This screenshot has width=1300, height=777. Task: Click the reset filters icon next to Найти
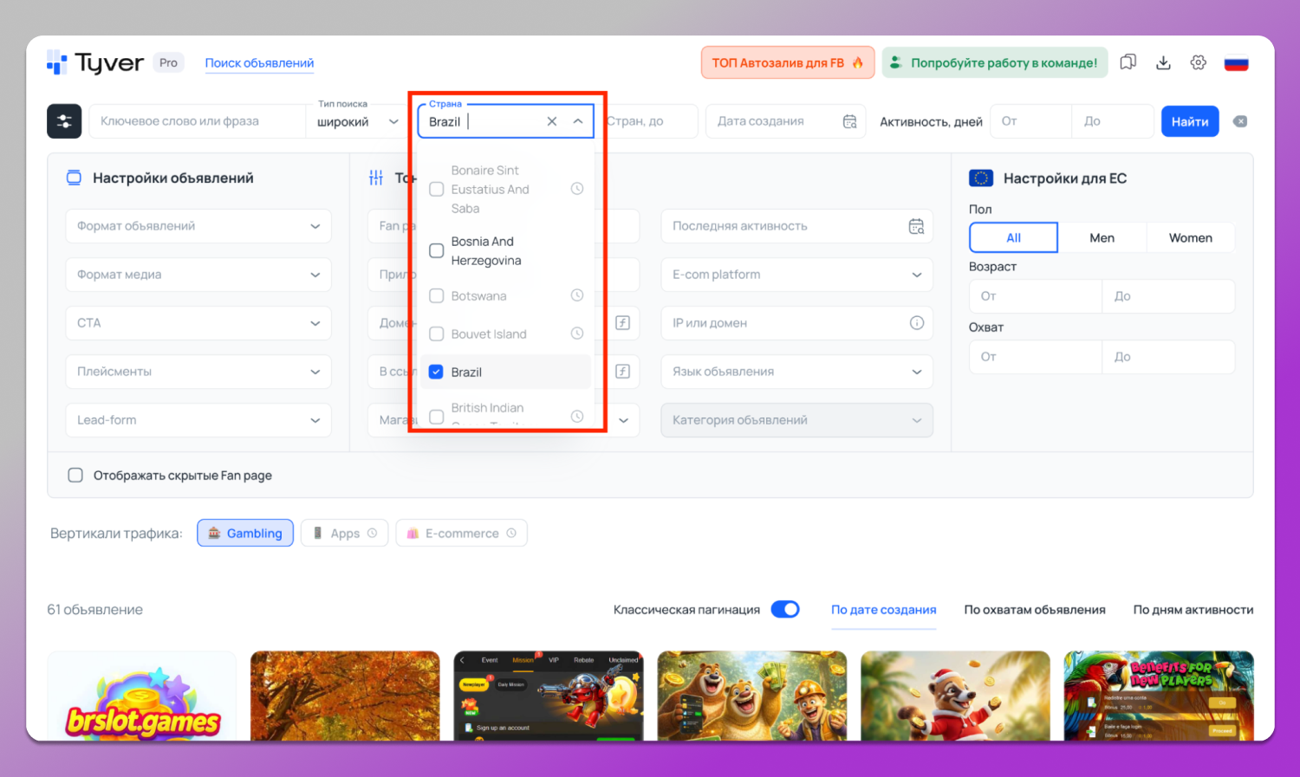click(1240, 121)
